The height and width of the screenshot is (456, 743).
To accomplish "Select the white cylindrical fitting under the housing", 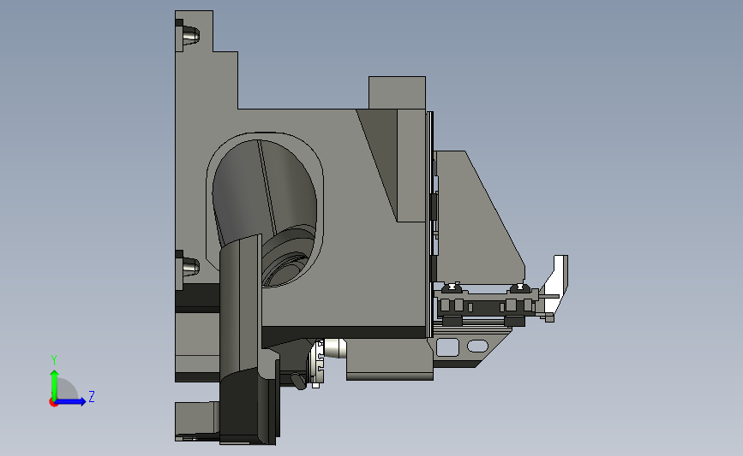I will (x=334, y=348).
